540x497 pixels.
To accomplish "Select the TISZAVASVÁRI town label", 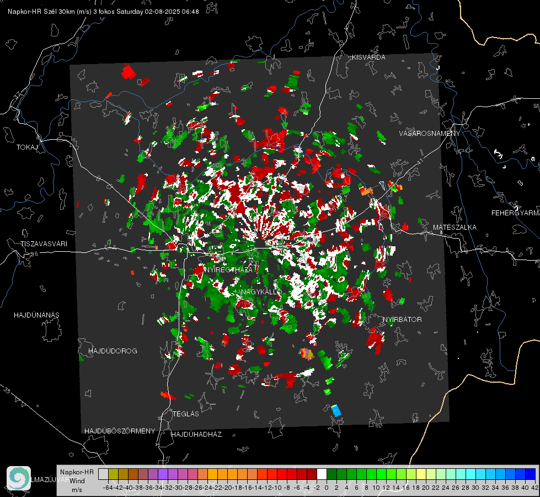I will 44,244.
